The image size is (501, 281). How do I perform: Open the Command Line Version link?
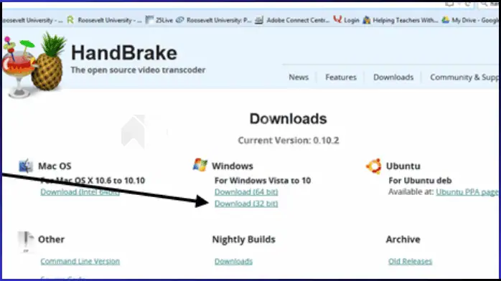click(x=80, y=261)
